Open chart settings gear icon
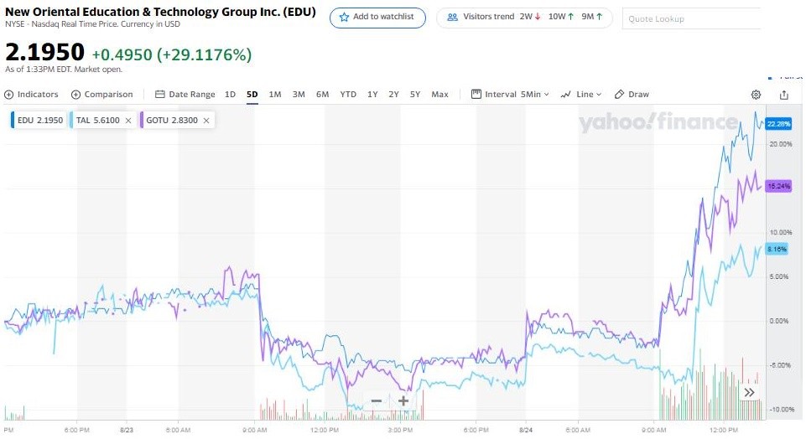The height and width of the screenshot is (439, 806). [x=756, y=95]
